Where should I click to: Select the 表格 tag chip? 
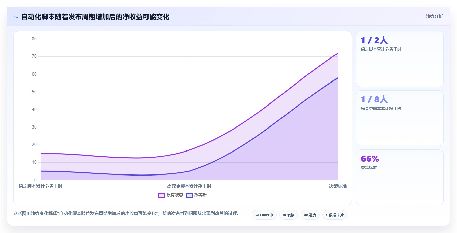pos(289,215)
